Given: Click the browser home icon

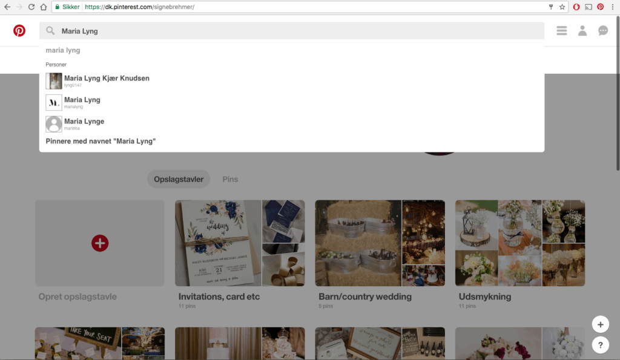Looking at the screenshot, I should coord(44,7).
